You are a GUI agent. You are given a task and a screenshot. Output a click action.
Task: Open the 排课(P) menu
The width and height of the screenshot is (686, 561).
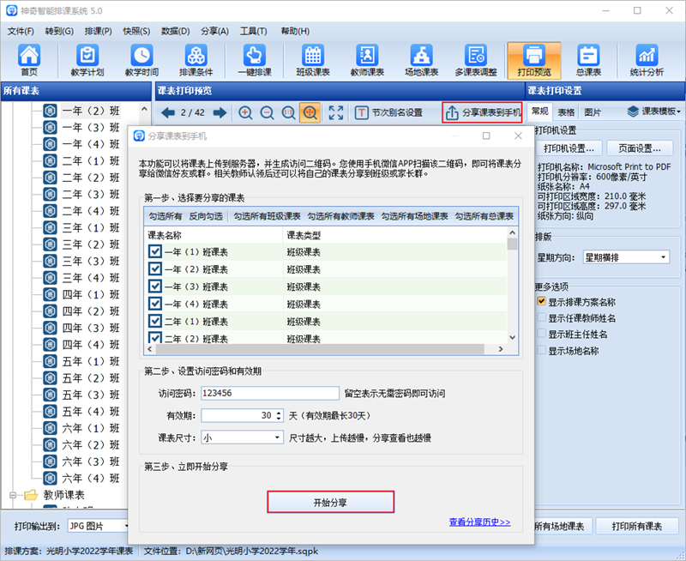point(98,31)
